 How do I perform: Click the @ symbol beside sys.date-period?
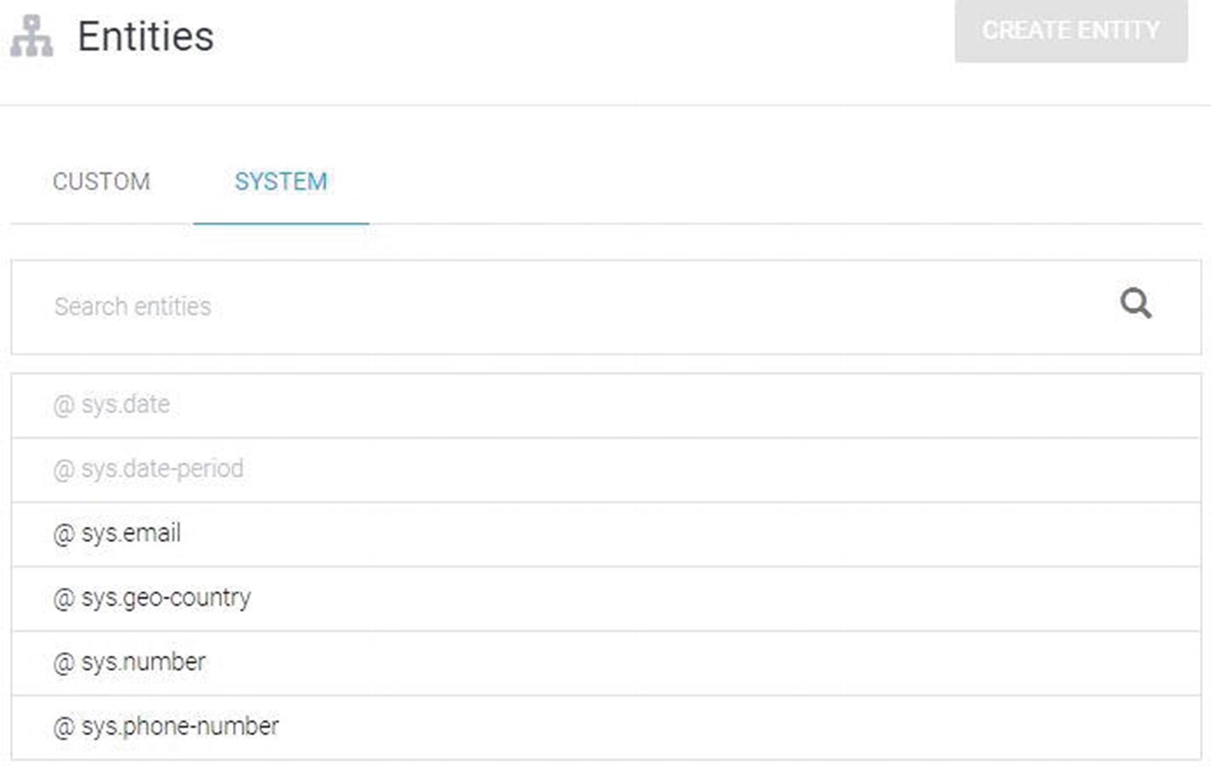(64, 470)
